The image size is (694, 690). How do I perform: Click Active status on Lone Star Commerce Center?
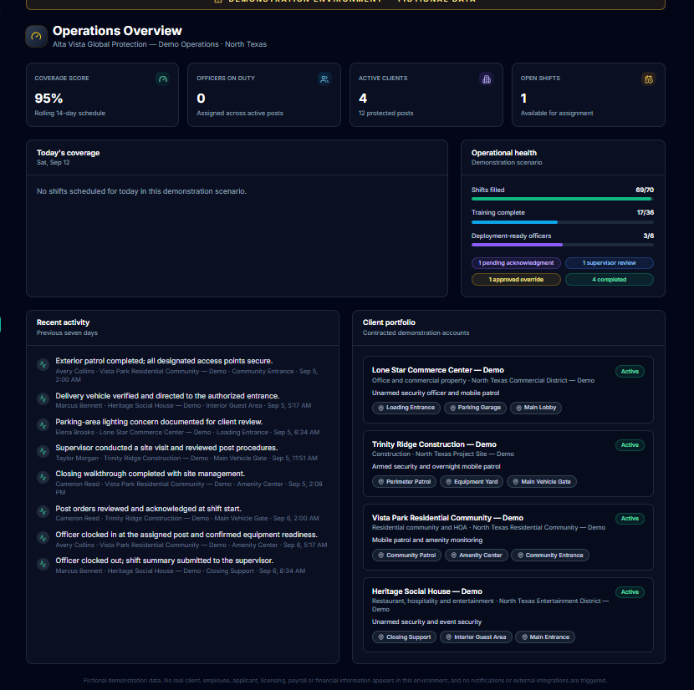pyautogui.click(x=630, y=372)
